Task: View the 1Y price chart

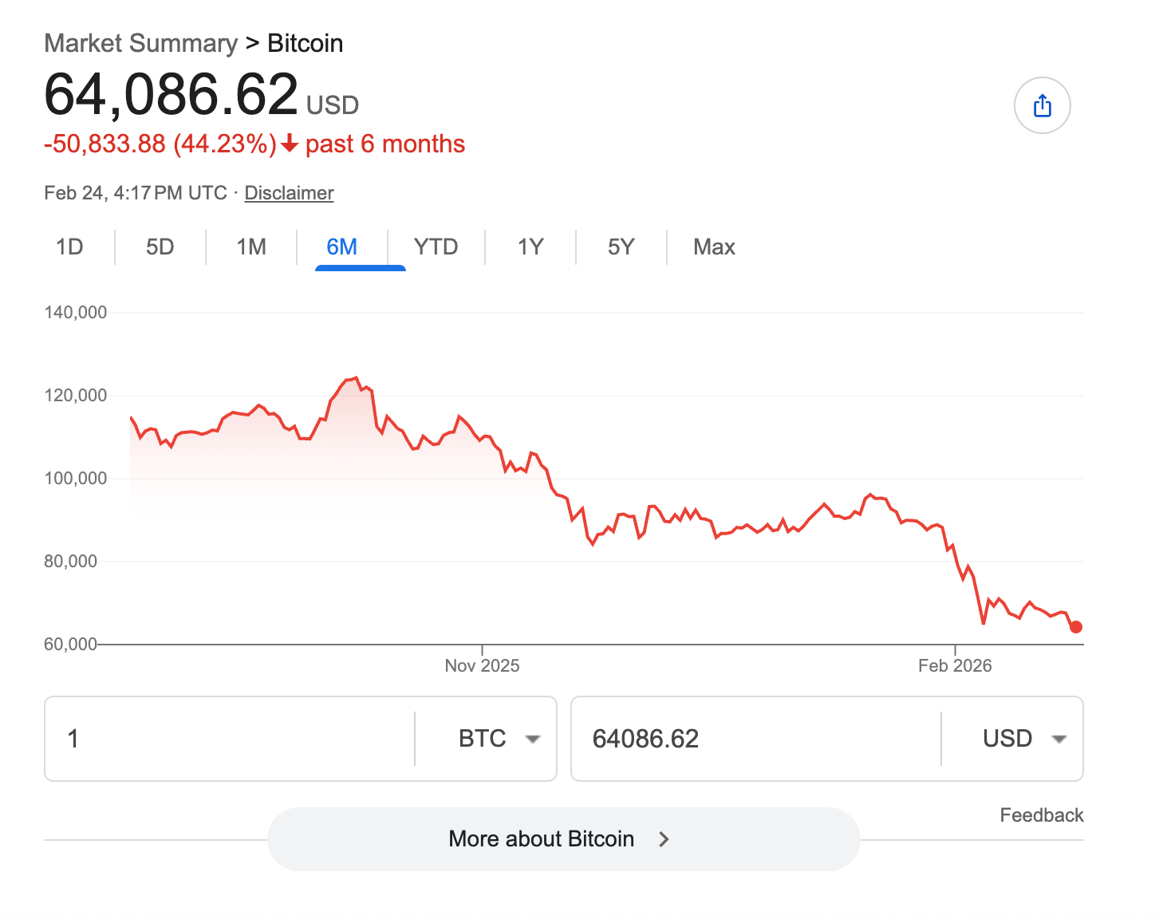Action: [x=530, y=247]
